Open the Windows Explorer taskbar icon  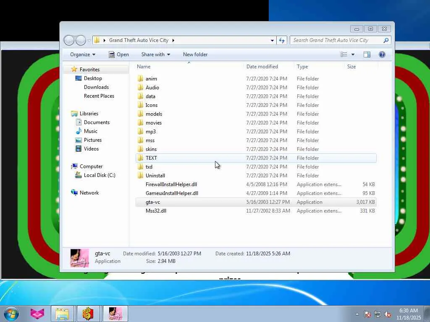pos(62,314)
